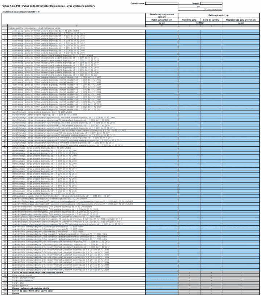Click the report title Výkaz 14-D-PZF

(x=49, y=6)
